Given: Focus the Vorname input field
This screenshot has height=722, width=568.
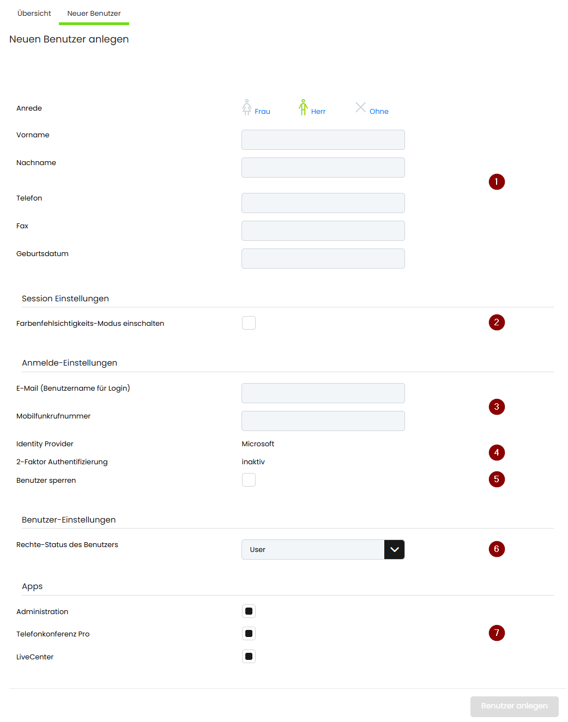Looking at the screenshot, I should (323, 139).
